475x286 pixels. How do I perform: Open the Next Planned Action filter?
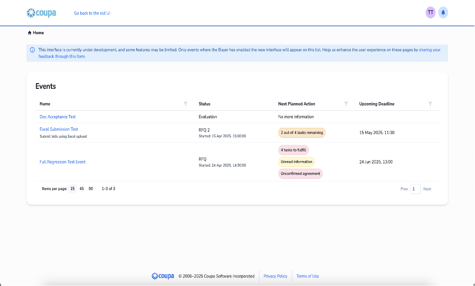[x=346, y=104]
